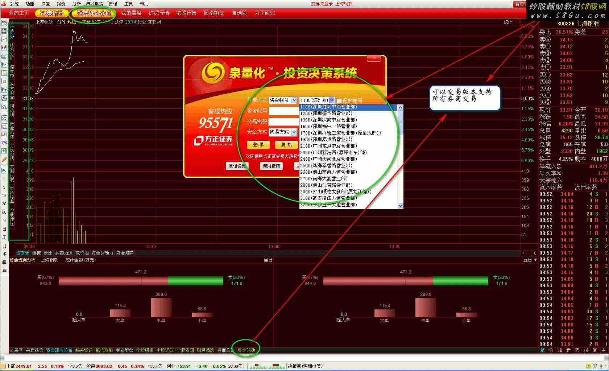Viewport: 609px width, 371px height.
Task: Click the table grid icon in left sidebar
Action: (4, 31)
